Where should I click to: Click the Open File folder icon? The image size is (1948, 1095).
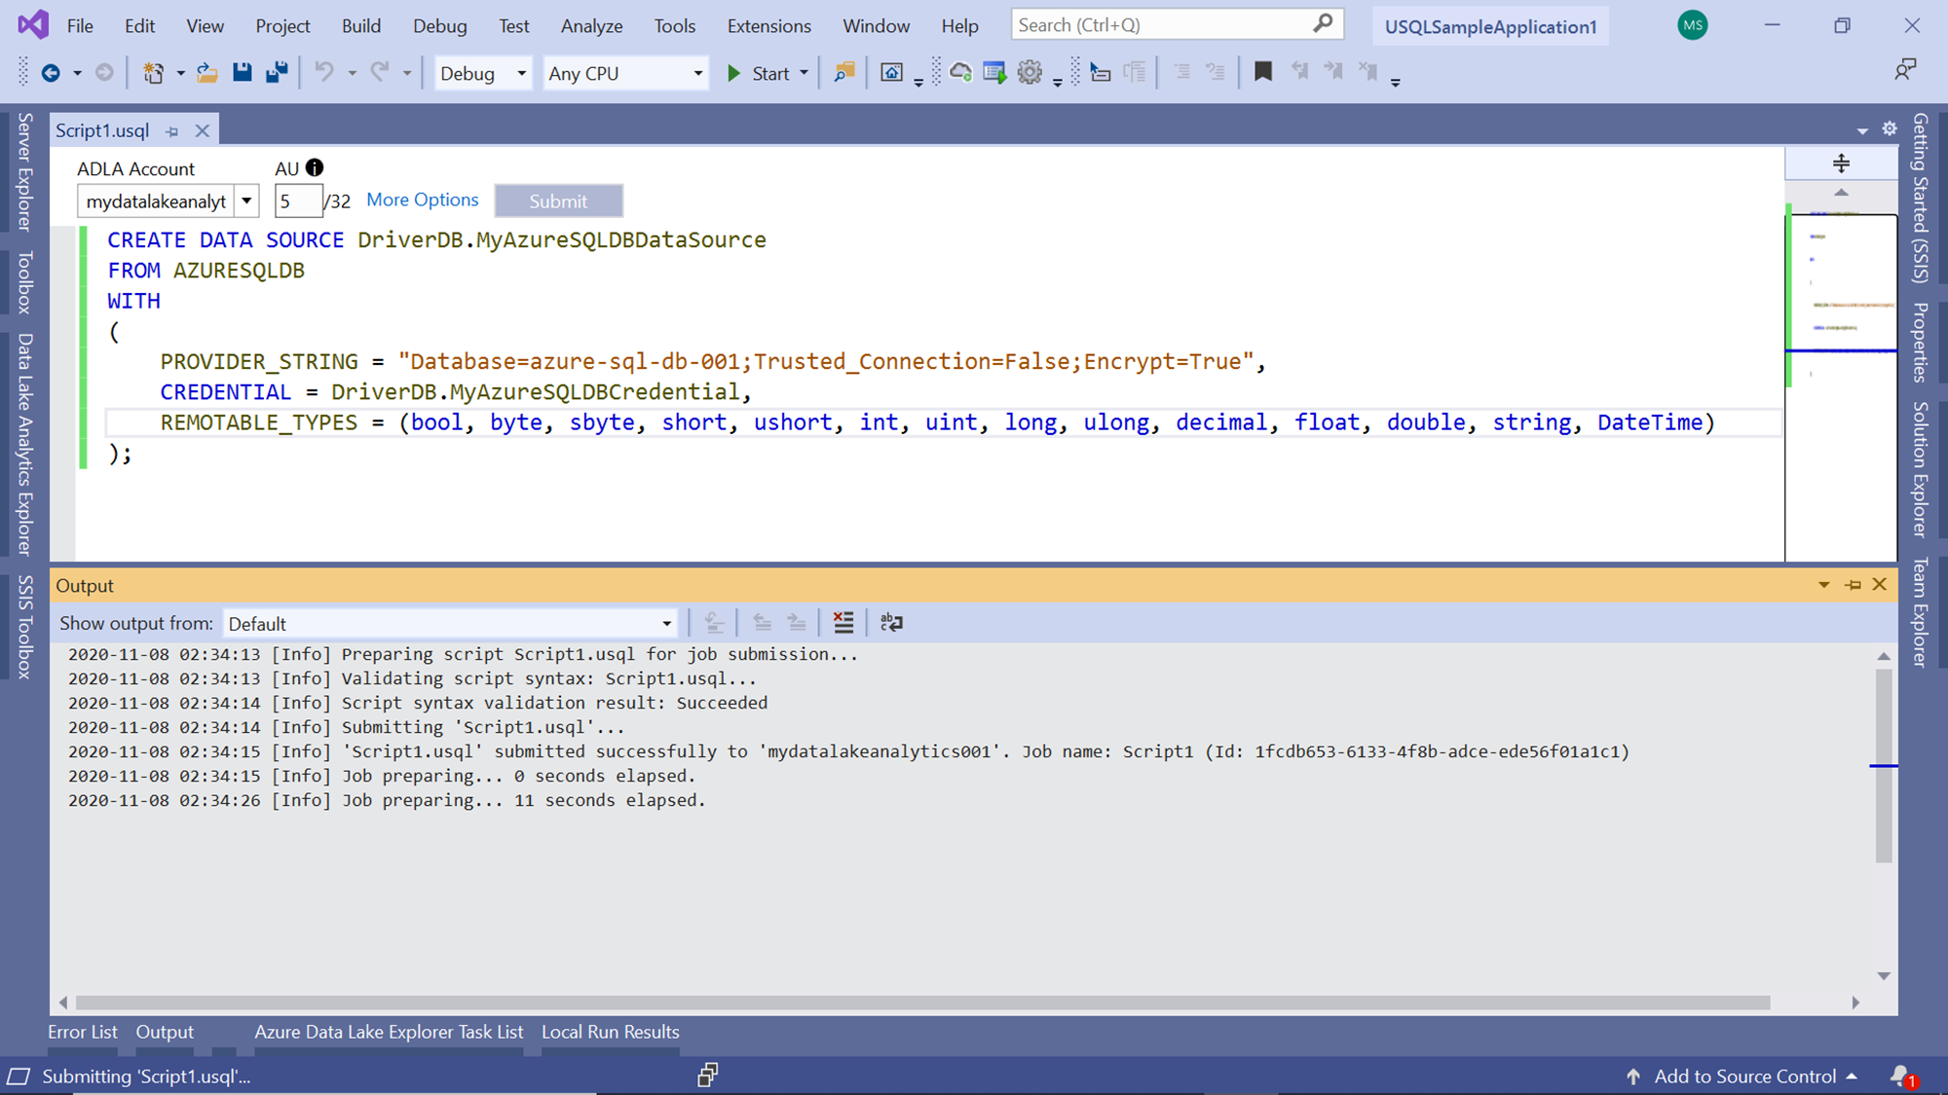pos(206,72)
